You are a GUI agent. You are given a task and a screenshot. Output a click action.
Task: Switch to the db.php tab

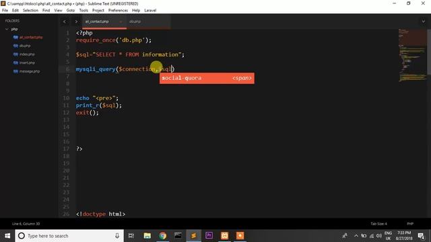[135, 22]
